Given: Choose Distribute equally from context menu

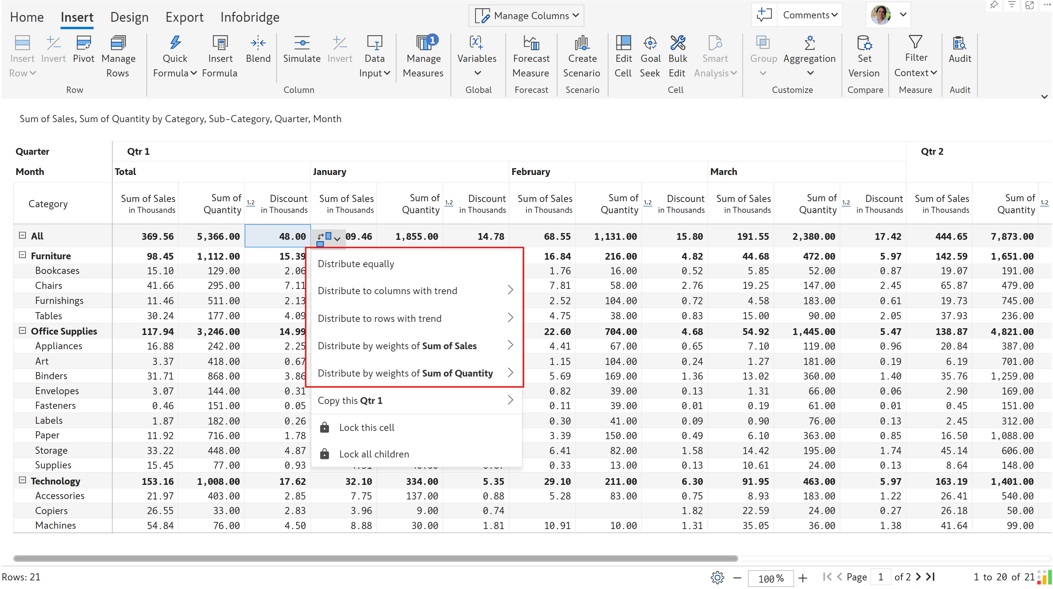Looking at the screenshot, I should 356,264.
